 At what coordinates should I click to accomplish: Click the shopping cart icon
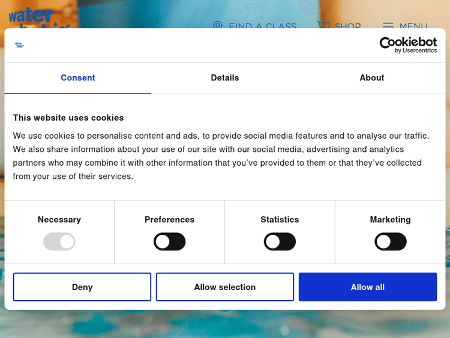coord(323,26)
